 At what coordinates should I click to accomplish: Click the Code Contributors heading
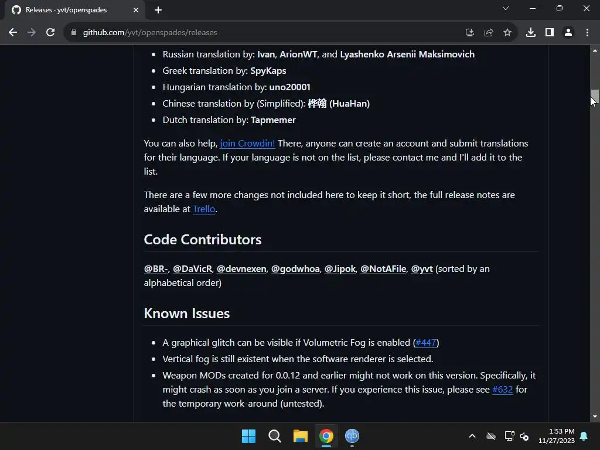(202, 240)
